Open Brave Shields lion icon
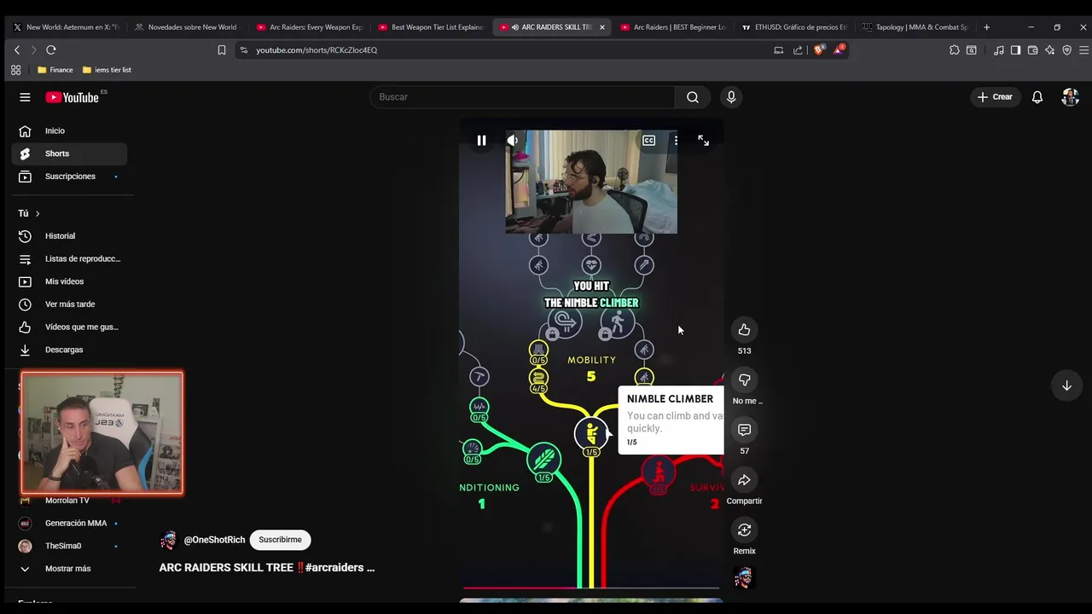Screen dimensions: 1092x614 point(819,50)
